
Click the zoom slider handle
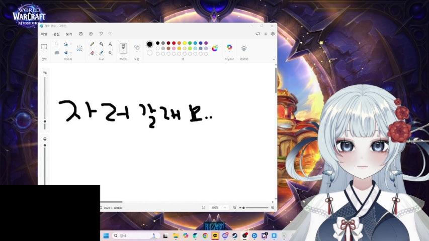243,208
